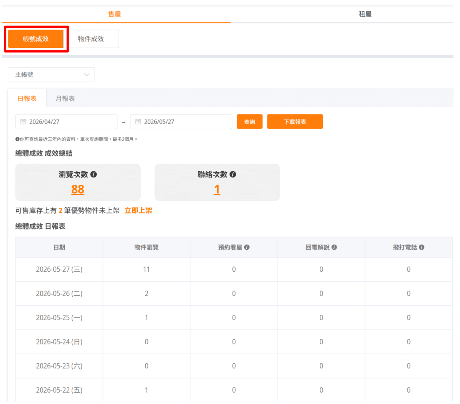Screen dimensions: 460x404
Task: Click the 下載報表 button
Action: [x=295, y=122]
